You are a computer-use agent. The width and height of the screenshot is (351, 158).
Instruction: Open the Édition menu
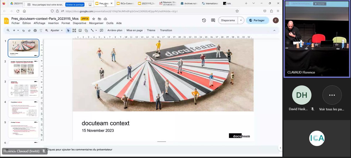click(27, 23)
